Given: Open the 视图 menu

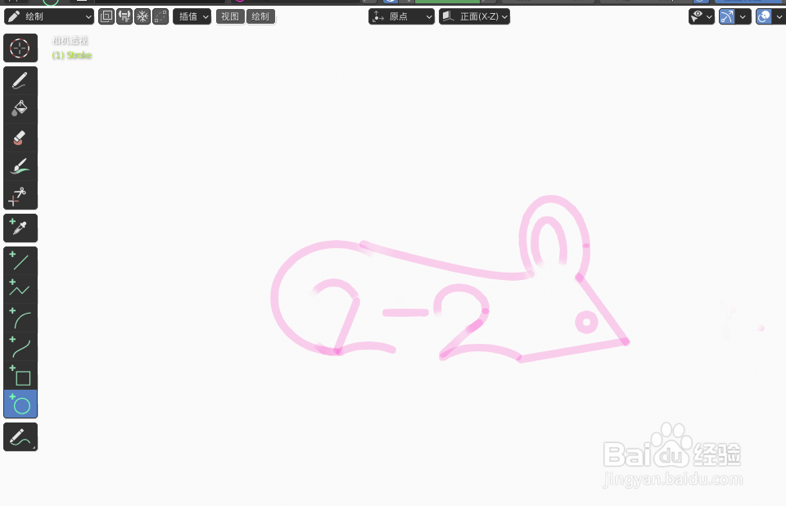Looking at the screenshot, I should 230,16.
